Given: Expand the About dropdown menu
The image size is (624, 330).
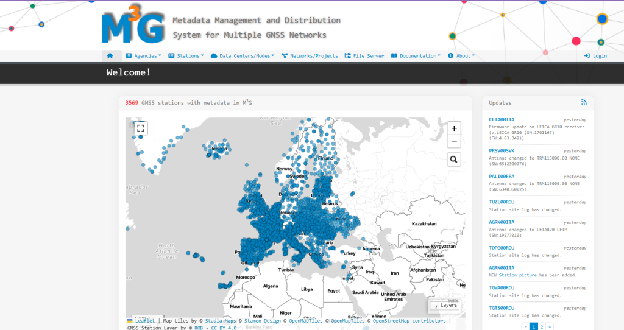Looking at the screenshot, I should 461,55.
